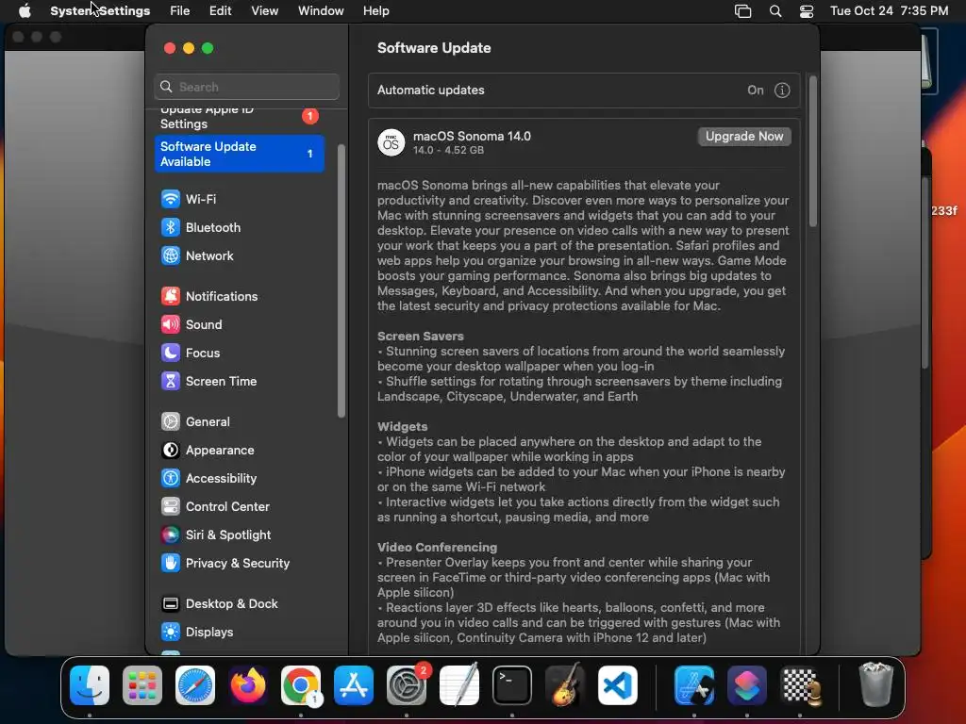The width and height of the screenshot is (966, 724).
Task: Launch Safari from the Dock
Action: [195, 685]
